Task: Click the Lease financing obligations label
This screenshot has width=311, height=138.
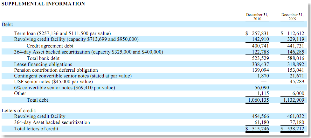Action: pos(43,64)
